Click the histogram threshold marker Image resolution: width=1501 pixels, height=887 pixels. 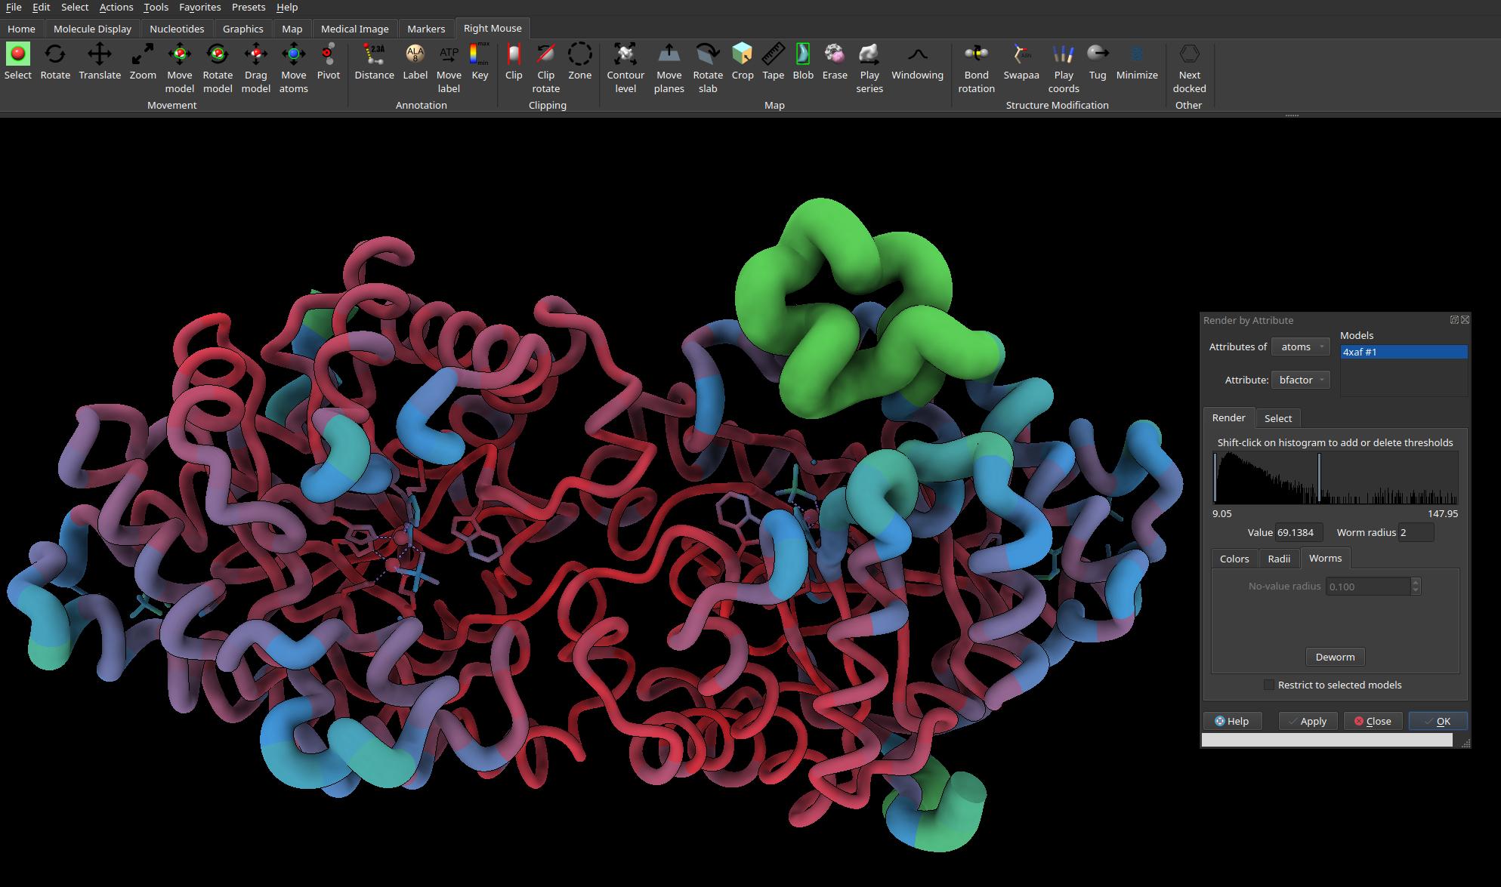click(x=1319, y=478)
